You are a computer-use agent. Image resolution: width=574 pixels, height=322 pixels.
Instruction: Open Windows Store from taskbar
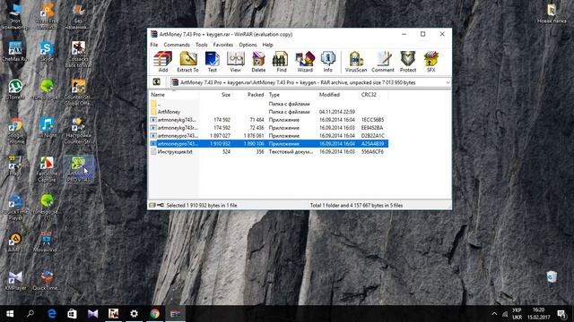click(x=72, y=314)
